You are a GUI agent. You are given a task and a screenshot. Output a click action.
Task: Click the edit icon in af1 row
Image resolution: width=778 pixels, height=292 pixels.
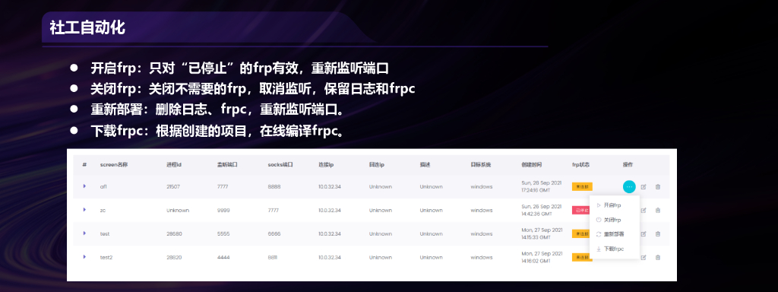[644, 187]
